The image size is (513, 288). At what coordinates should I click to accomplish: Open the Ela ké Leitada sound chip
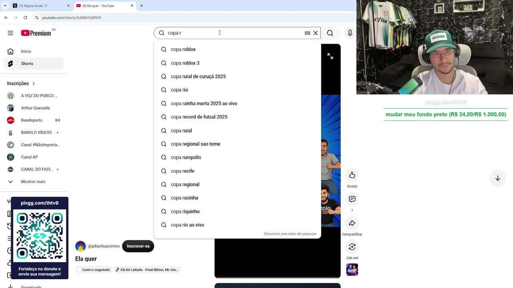coord(147,270)
